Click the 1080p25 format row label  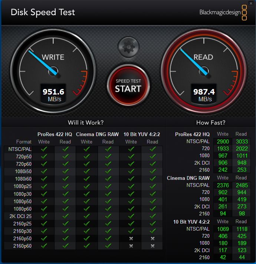pos(22,186)
